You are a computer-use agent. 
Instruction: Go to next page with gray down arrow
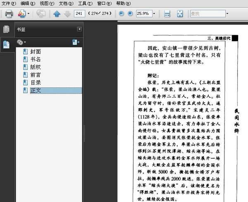(x=67, y=14)
